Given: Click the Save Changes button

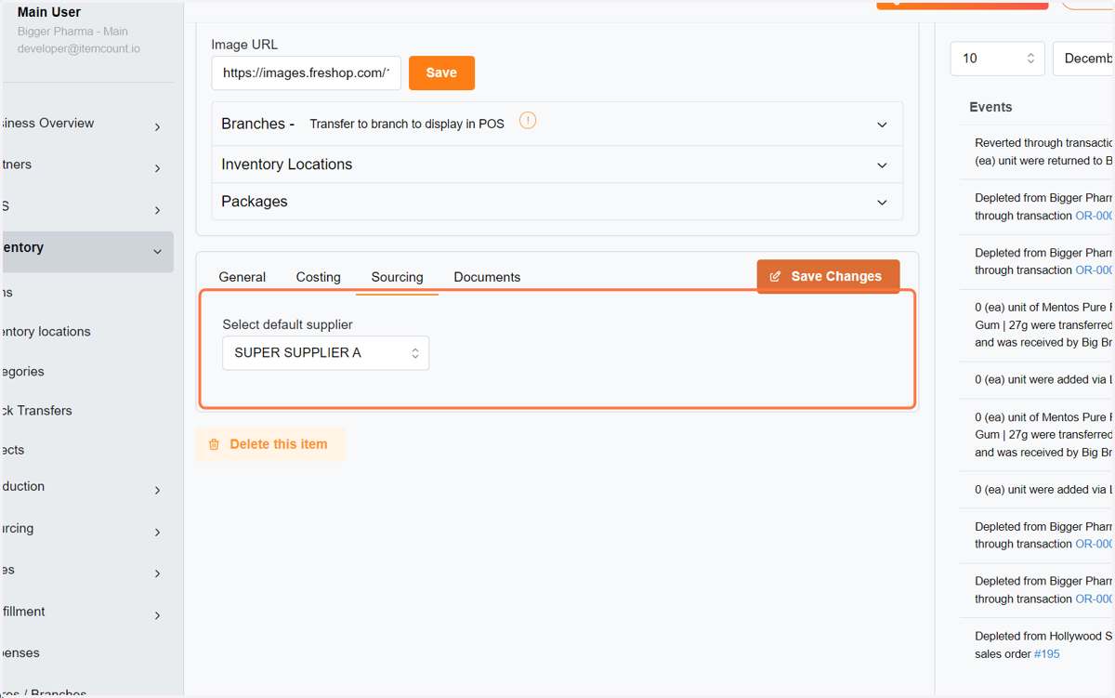Looking at the screenshot, I should 828,276.
